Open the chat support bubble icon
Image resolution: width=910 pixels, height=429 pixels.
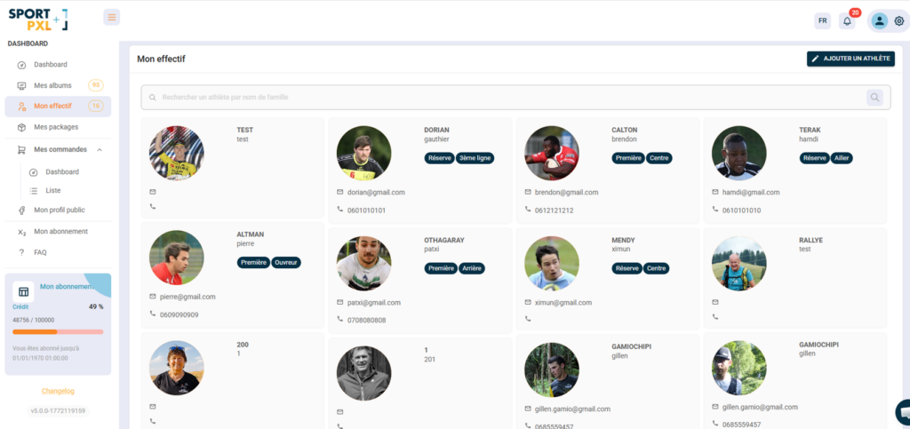(x=903, y=412)
